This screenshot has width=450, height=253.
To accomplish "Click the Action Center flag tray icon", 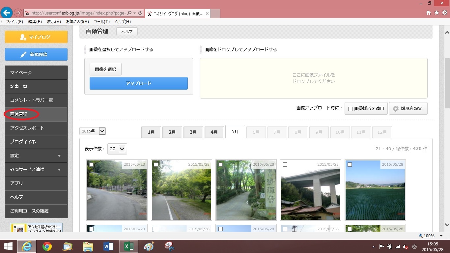I will 382,247.
